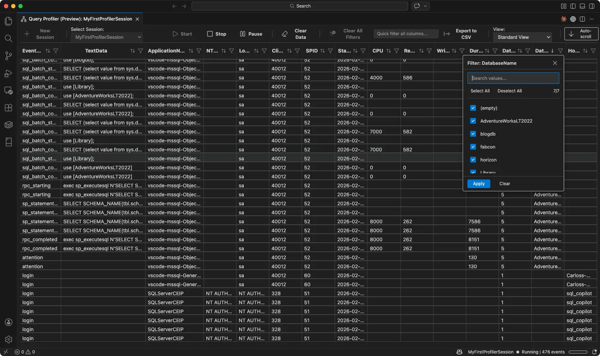Screen dimensions: 600x356
Task: Open the Standard View dropdown
Action: click(x=522, y=37)
